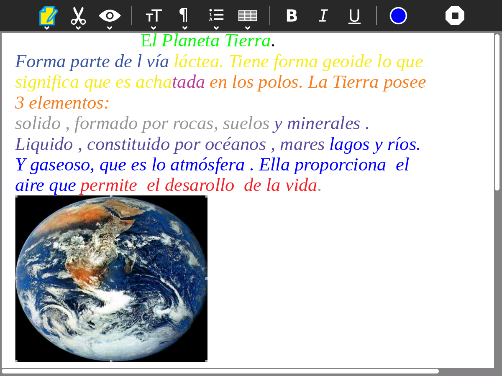This screenshot has height=376, width=502.
Task: Click the words "Y gaseoso,"
Action: tap(55, 165)
